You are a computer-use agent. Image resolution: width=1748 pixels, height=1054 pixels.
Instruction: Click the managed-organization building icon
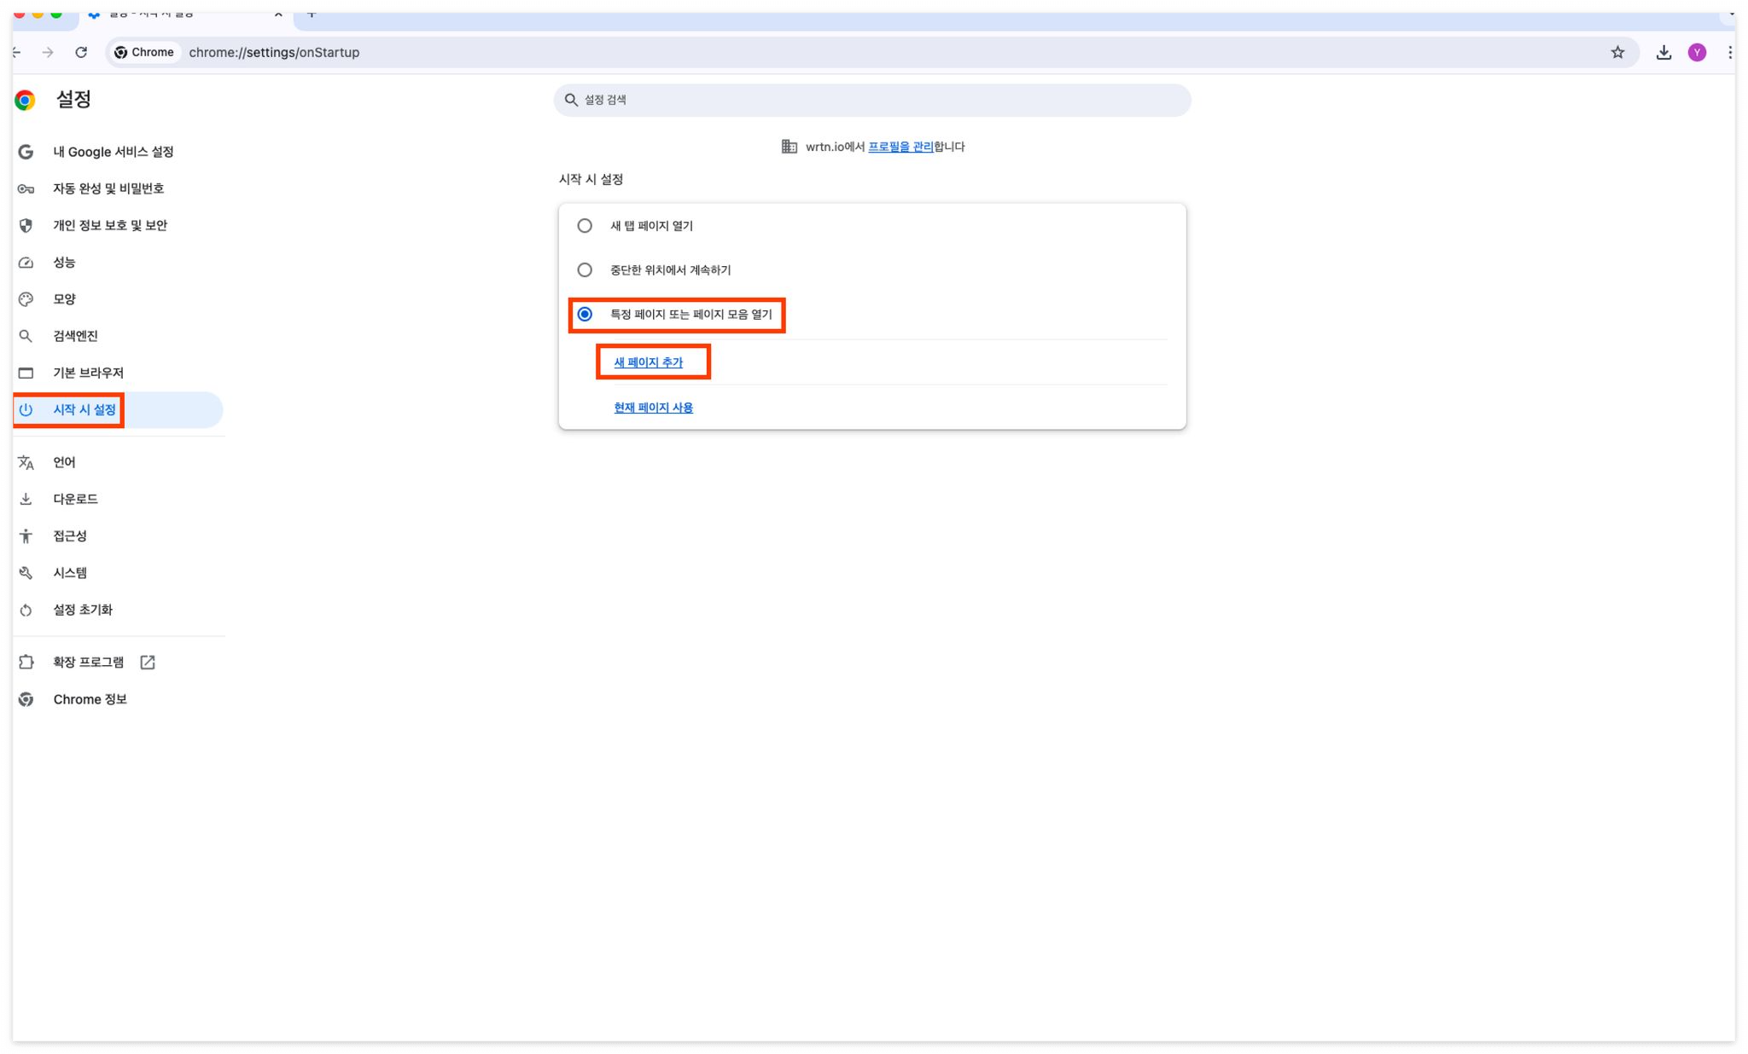click(x=789, y=147)
